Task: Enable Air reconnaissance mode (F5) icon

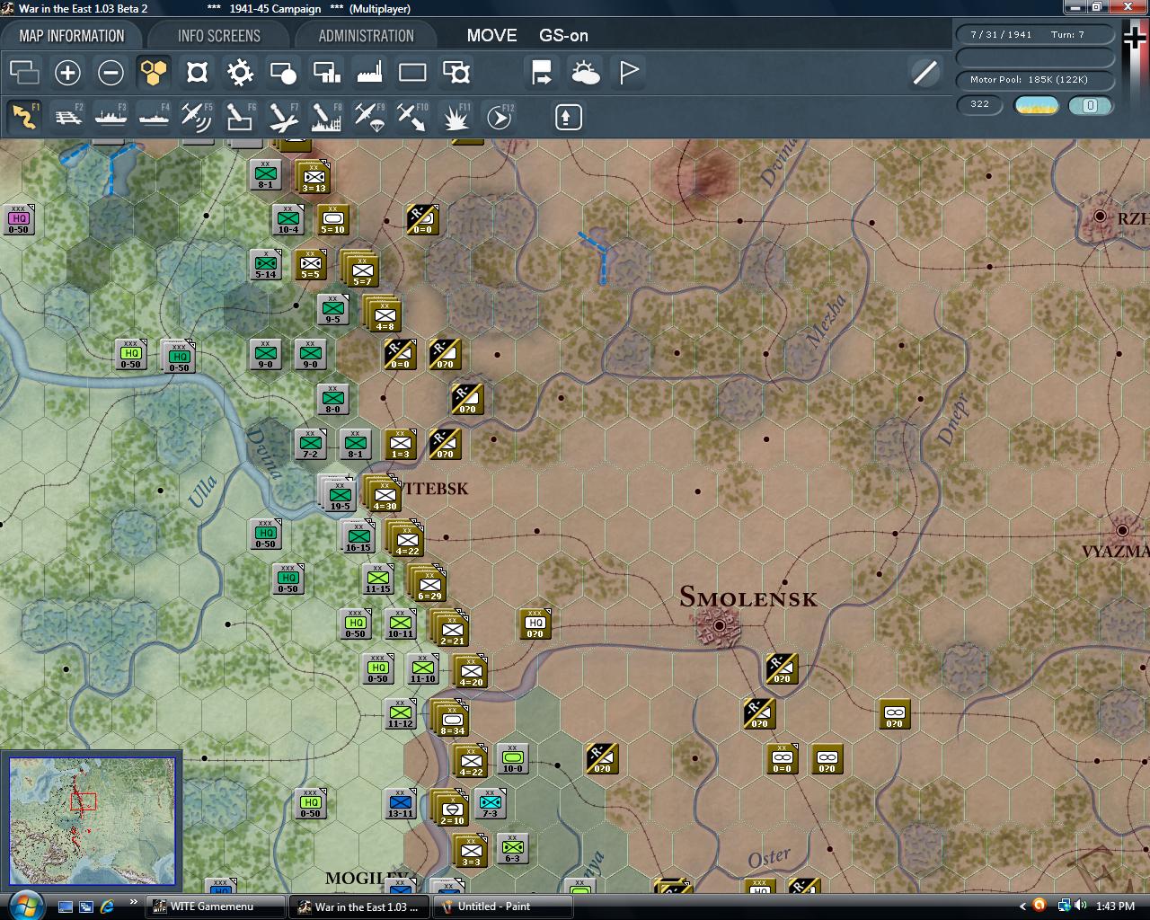Action: click(197, 117)
